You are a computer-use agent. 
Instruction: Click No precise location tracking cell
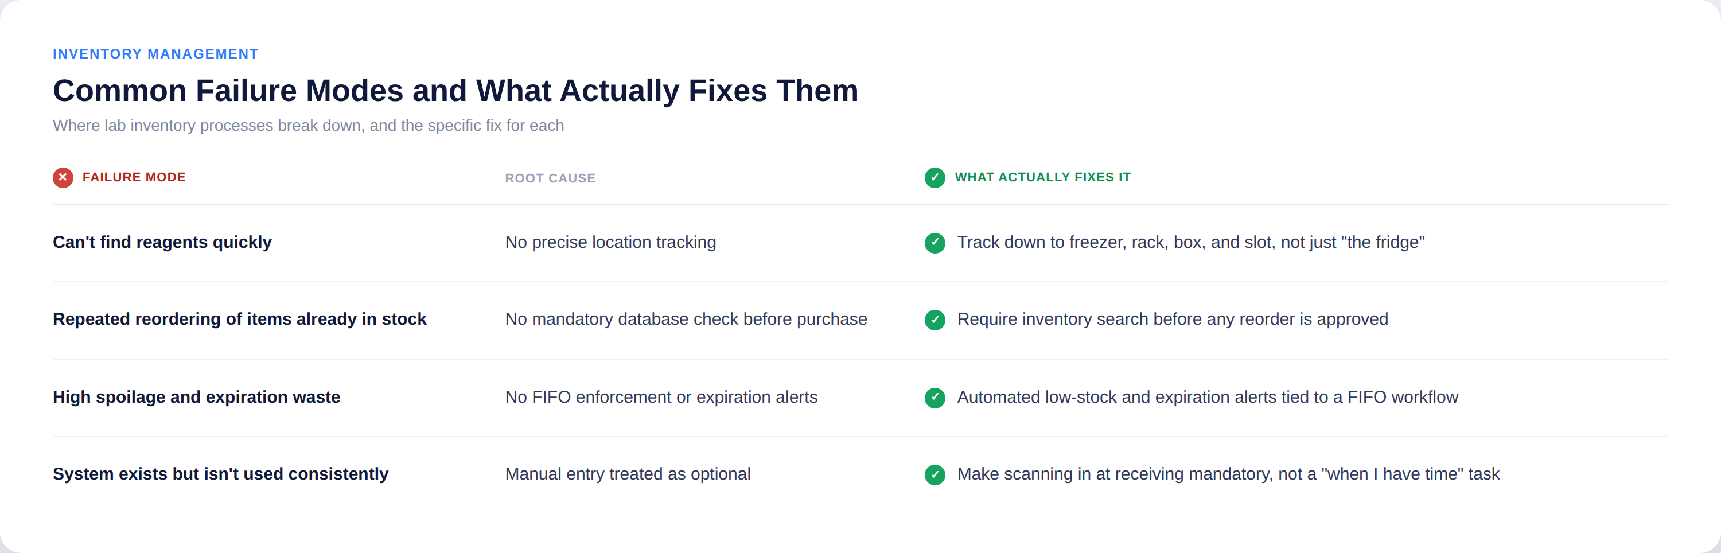click(610, 242)
